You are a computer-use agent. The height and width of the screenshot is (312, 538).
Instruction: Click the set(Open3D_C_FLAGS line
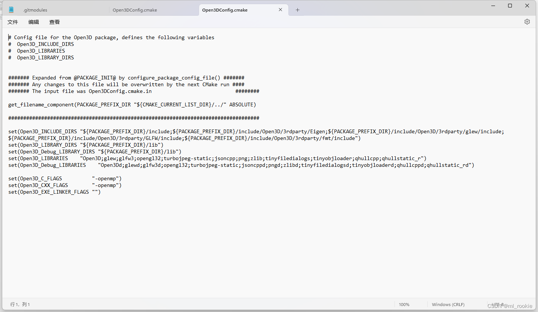(x=65, y=178)
